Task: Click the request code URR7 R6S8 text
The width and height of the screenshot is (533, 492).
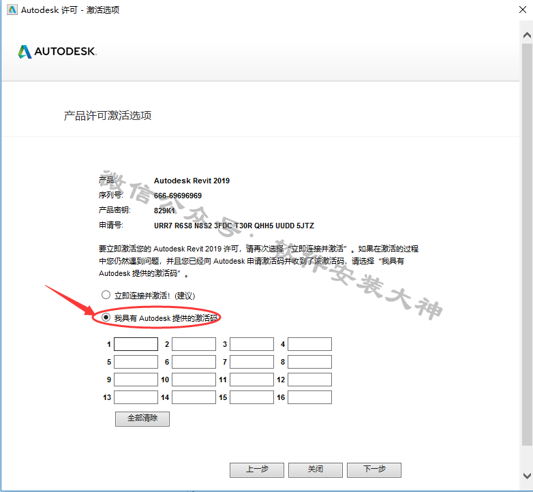Action: (x=234, y=226)
